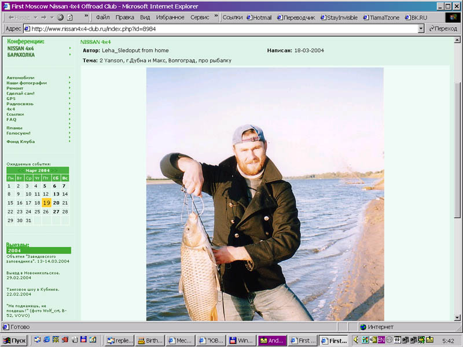463x347 pixels.
Task: Click in the address bar URL field
Action: point(225,28)
